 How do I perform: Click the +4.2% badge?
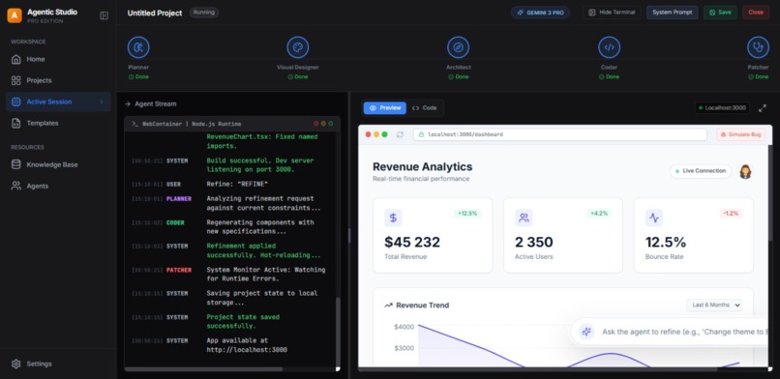click(x=599, y=214)
